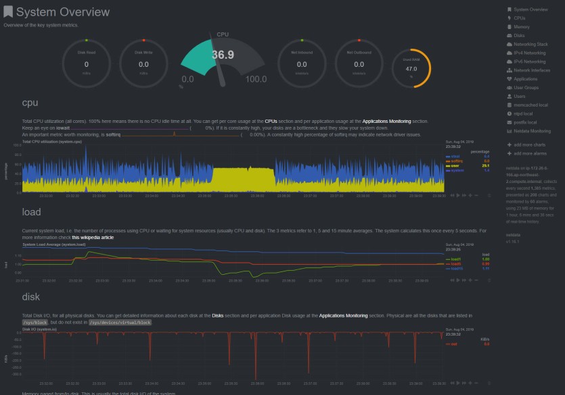Viewport: 565px width, 395px height.
Task: Click the play button under the CPU chart
Action: 458,196
